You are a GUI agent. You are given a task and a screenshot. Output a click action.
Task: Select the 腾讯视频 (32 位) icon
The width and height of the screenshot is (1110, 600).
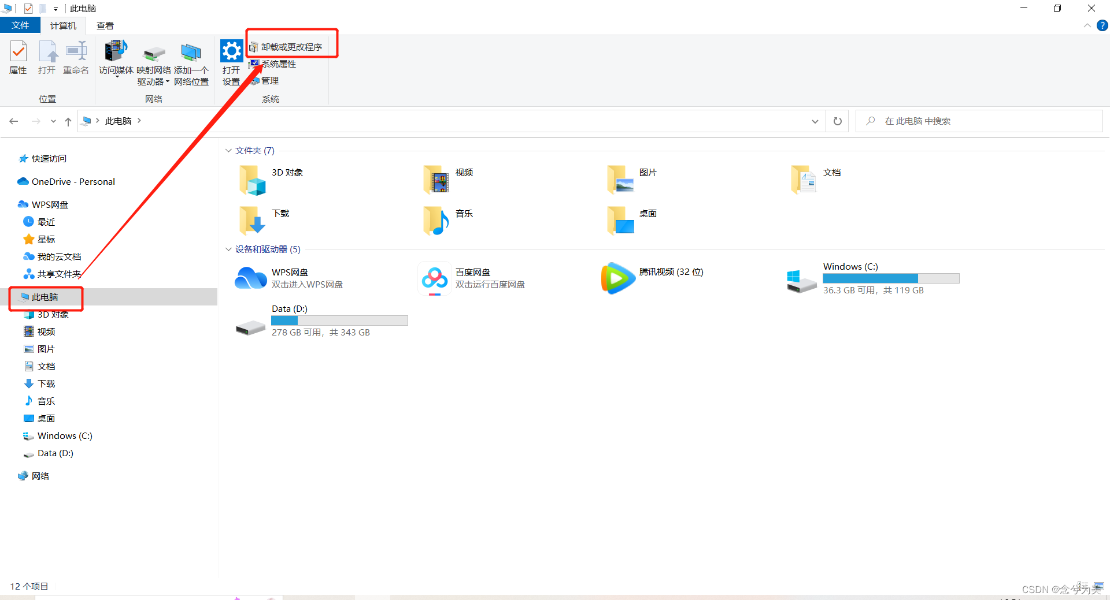(618, 278)
